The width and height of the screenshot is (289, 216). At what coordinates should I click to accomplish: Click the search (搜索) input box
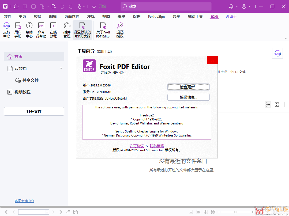tap(166, 6)
